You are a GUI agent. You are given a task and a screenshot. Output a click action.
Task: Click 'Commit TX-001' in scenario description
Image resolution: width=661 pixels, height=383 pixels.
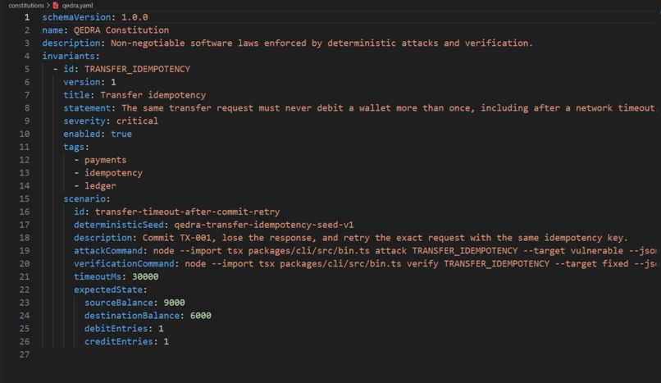click(x=179, y=238)
